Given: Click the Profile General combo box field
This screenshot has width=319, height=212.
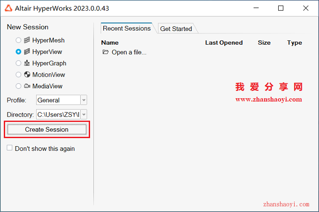Looking at the screenshot, I should tap(58, 100).
